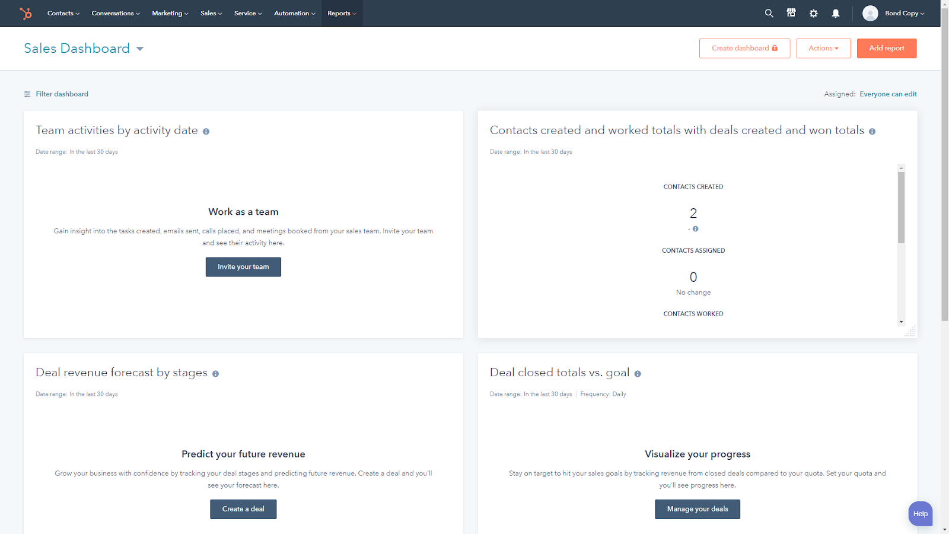This screenshot has width=949, height=534.
Task: Open the Actions dropdown
Action: click(x=823, y=48)
